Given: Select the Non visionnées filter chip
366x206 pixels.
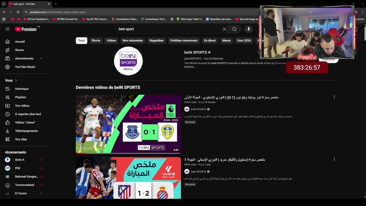Looking at the screenshot, I should coord(133,41).
